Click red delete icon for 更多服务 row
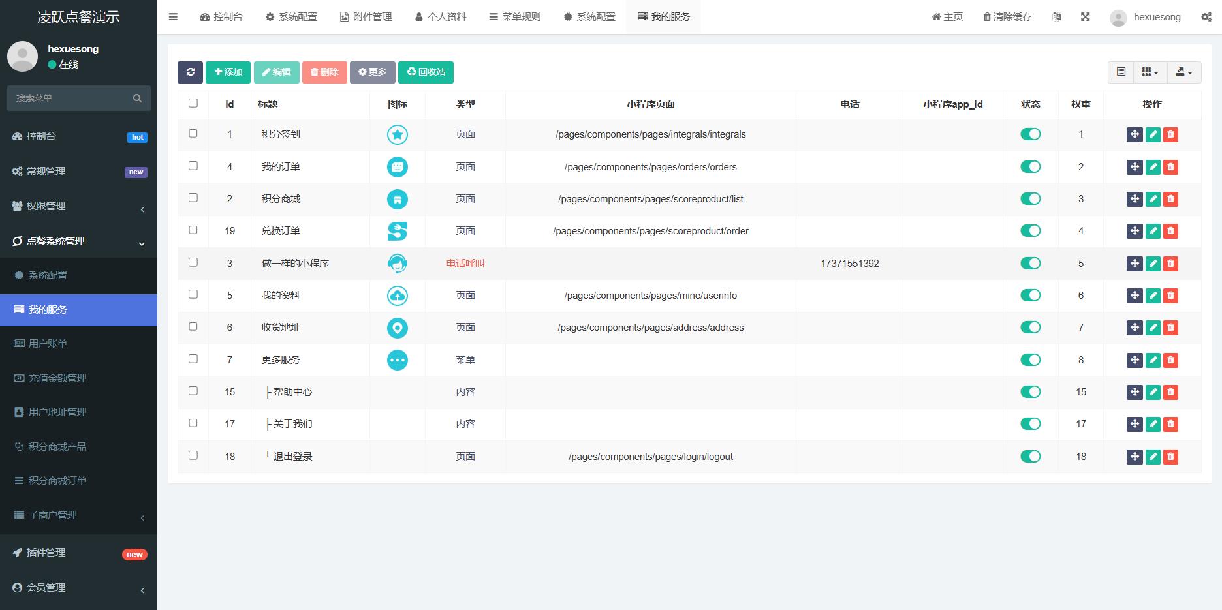The image size is (1222, 610). [x=1170, y=360]
